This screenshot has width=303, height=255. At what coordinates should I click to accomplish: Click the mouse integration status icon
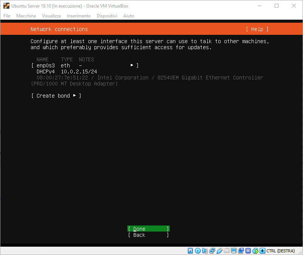(255, 251)
